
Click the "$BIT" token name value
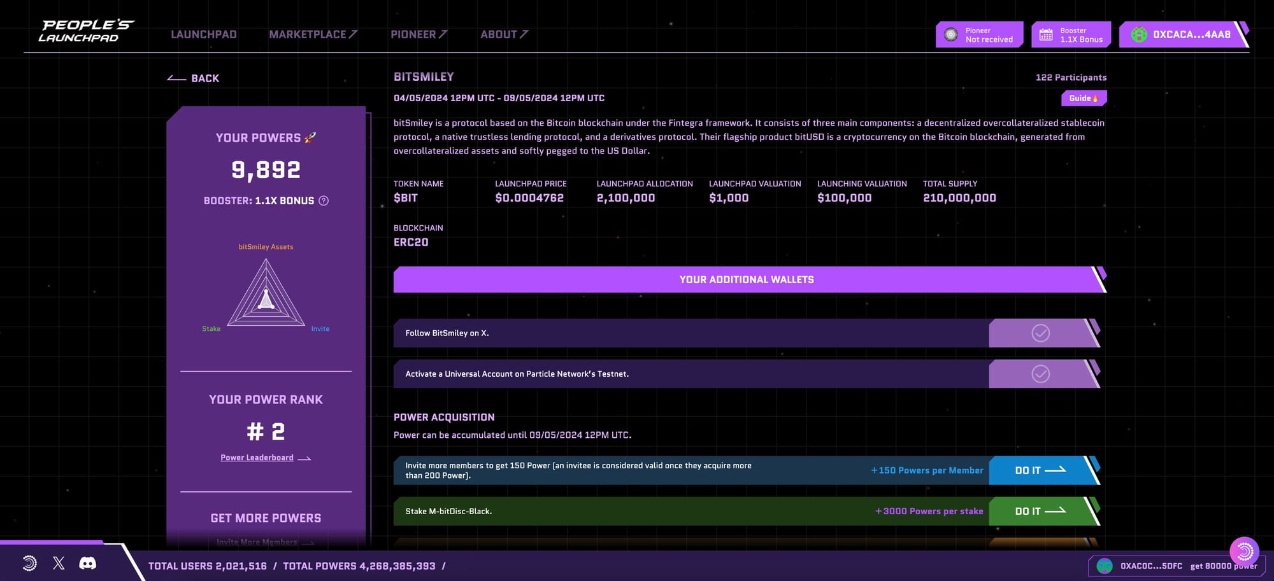tap(406, 198)
